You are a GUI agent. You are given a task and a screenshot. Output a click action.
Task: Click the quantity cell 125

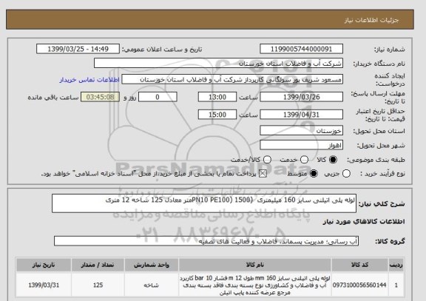pyautogui.click(x=98, y=285)
